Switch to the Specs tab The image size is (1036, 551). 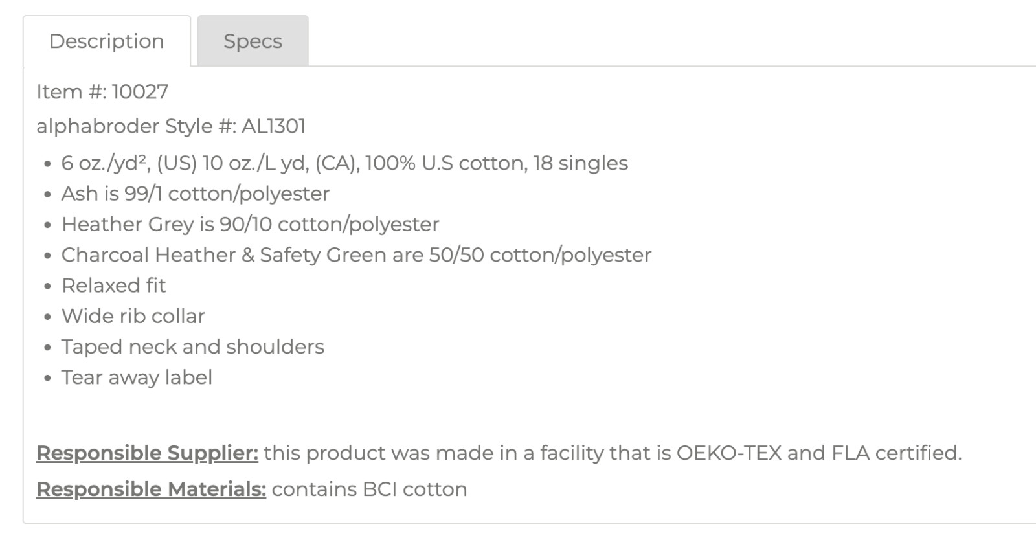(253, 41)
